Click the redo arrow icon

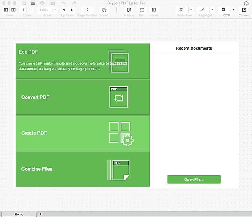74,3
